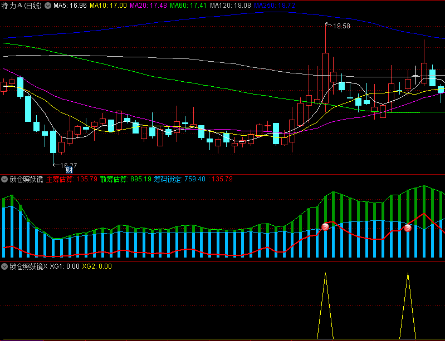Image resolution: width=445 pixels, height=341 pixels.
Task: Click the 散筹估算: 895.19 value
Action: pyautogui.click(x=126, y=179)
